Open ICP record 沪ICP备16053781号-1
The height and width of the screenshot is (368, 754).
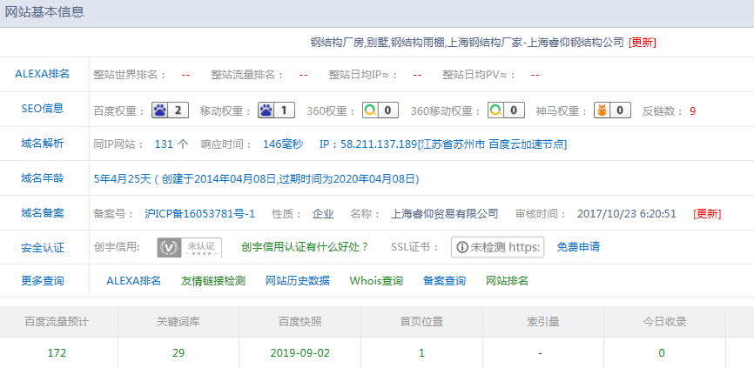pyautogui.click(x=199, y=214)
